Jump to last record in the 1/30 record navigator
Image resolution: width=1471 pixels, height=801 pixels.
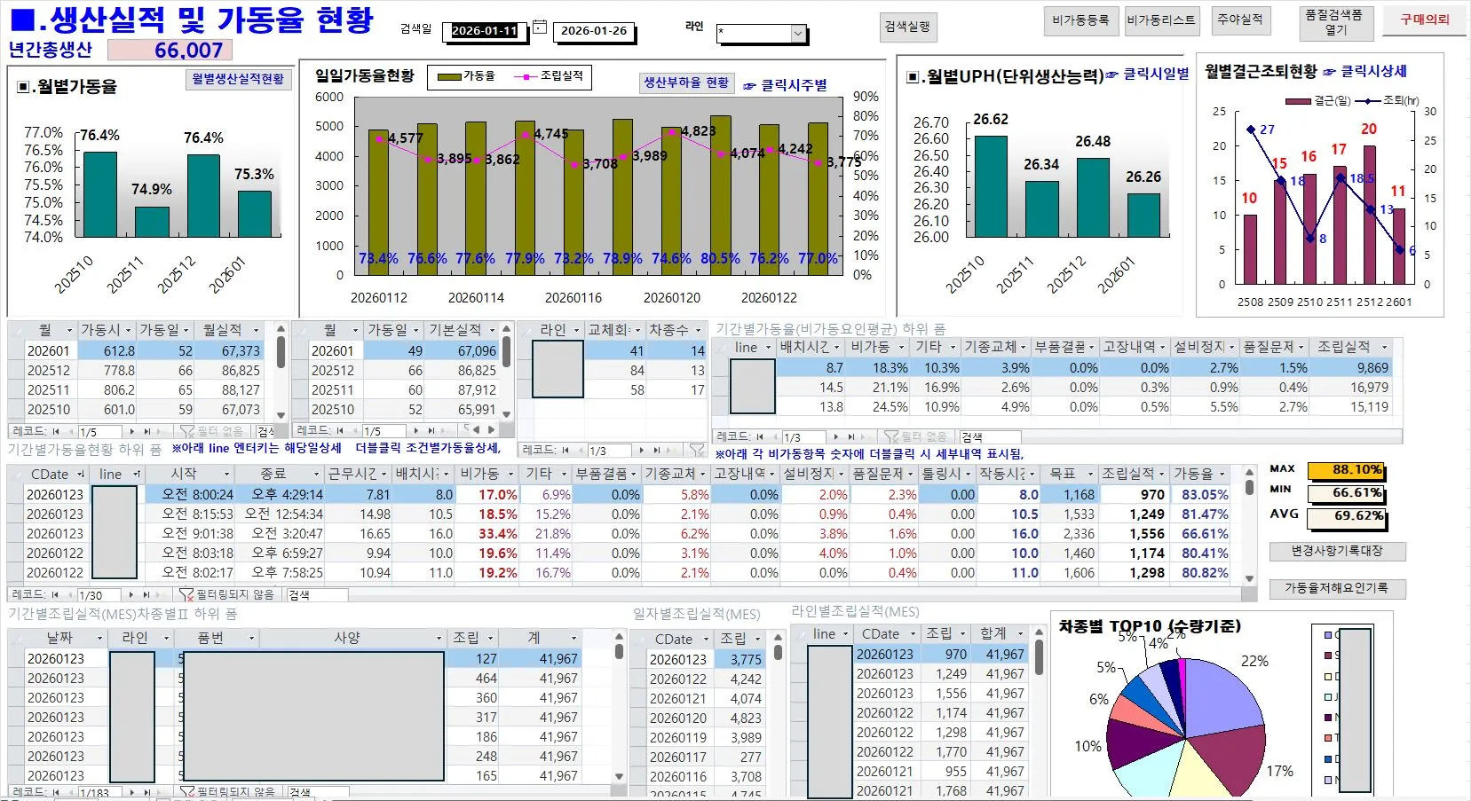point(147,594)
